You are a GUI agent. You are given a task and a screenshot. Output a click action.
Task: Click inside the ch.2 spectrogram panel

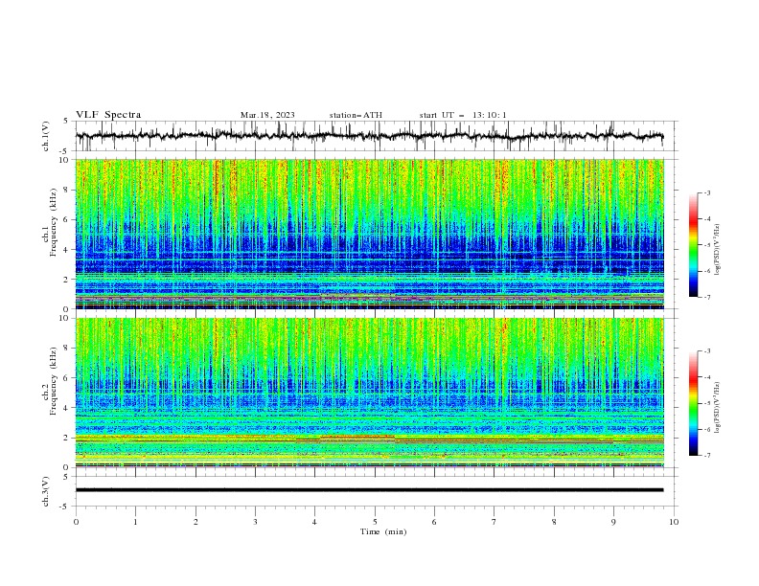(x=370, y=393)
